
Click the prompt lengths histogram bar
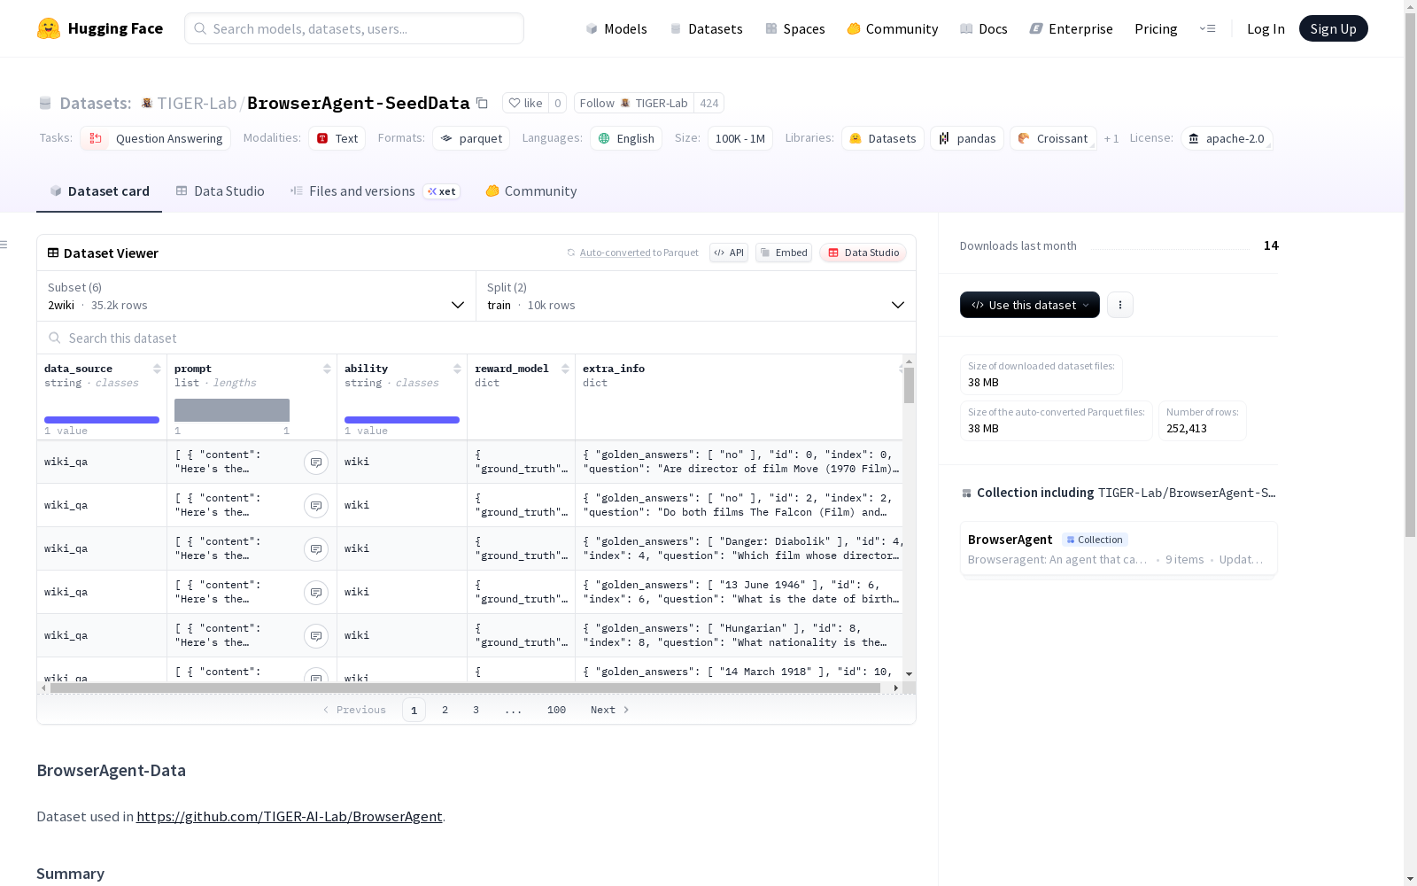point(232,410)
